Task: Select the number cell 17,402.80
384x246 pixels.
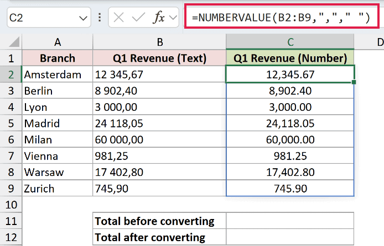Action: 290,172
